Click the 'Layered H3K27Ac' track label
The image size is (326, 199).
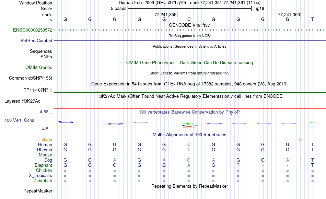22,101
